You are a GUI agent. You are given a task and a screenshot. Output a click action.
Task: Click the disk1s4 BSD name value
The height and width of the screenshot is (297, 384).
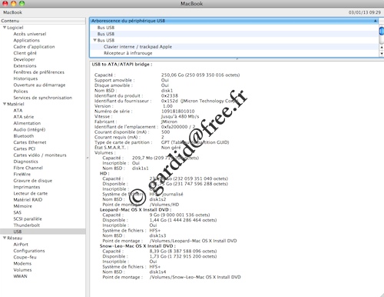coord(157,272)
